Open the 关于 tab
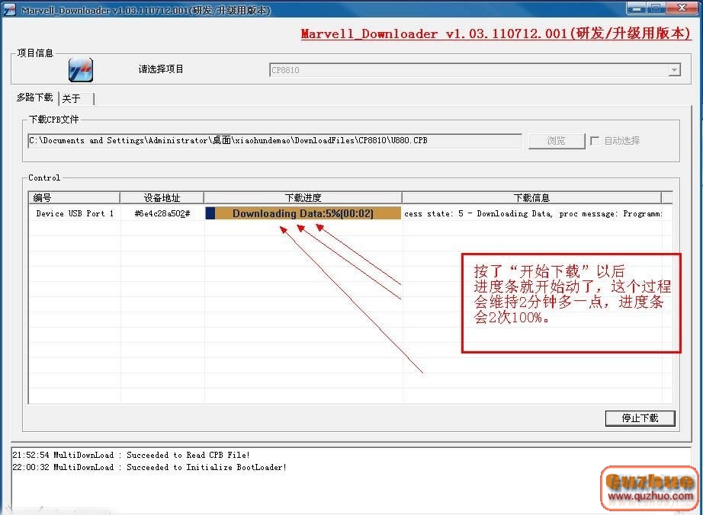The height and width of the screenshot is (515, 703). tap(71, 98)
